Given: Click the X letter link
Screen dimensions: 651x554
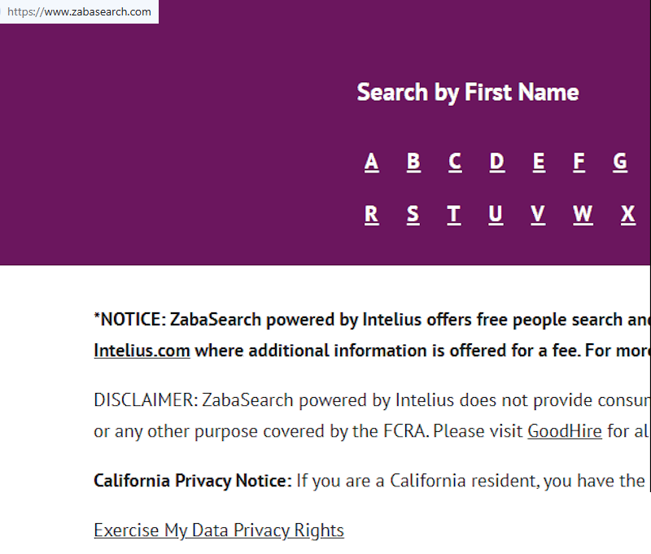Looking at the screenshot, I should (627, 214).
